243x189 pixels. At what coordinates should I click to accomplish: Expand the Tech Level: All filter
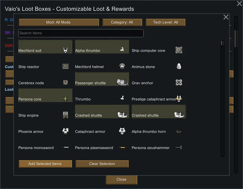pyautogui.click(x=166, y=22)
